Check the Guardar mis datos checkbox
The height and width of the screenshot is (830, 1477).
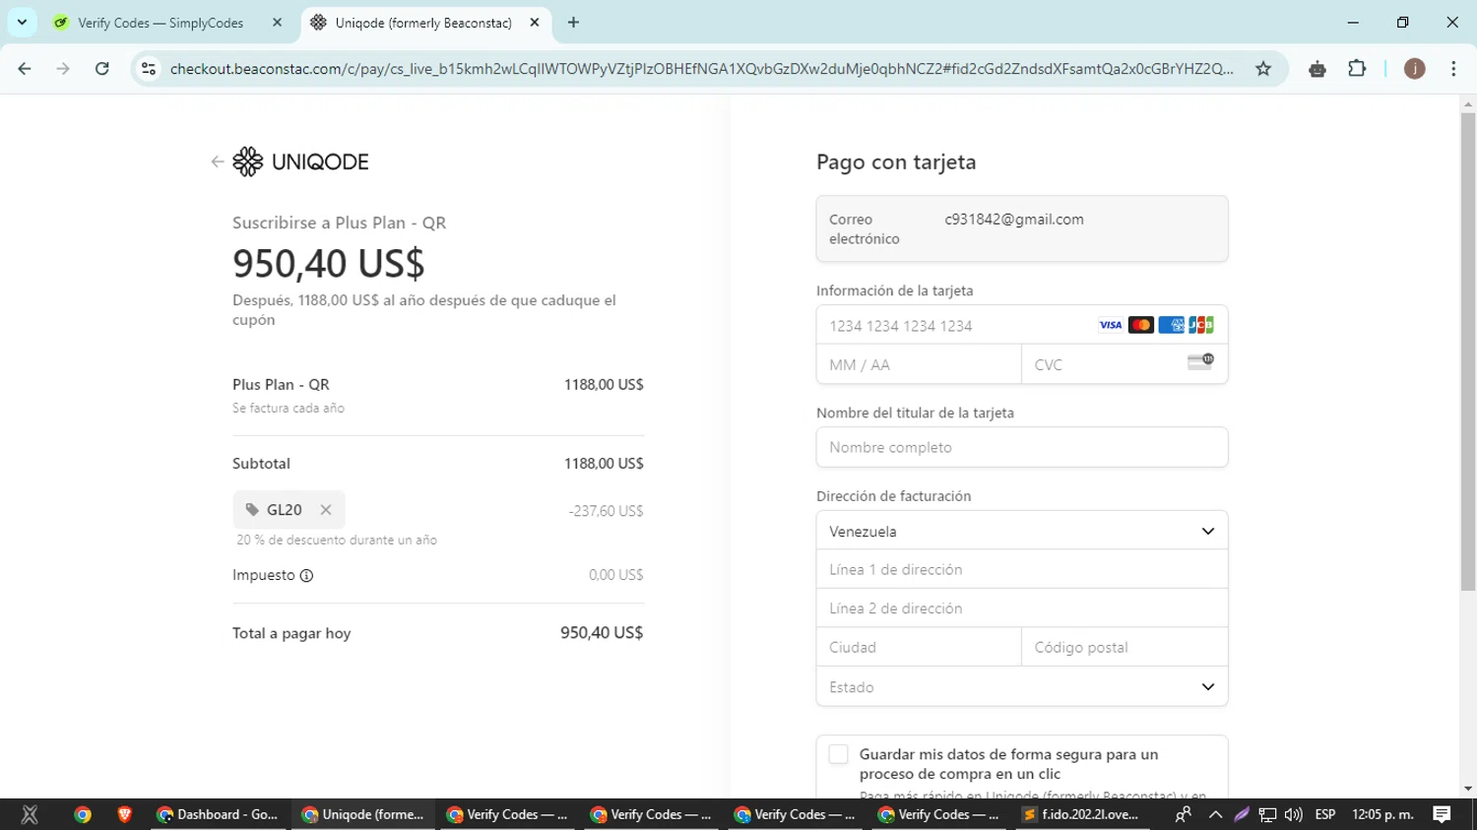pos(838,754)
